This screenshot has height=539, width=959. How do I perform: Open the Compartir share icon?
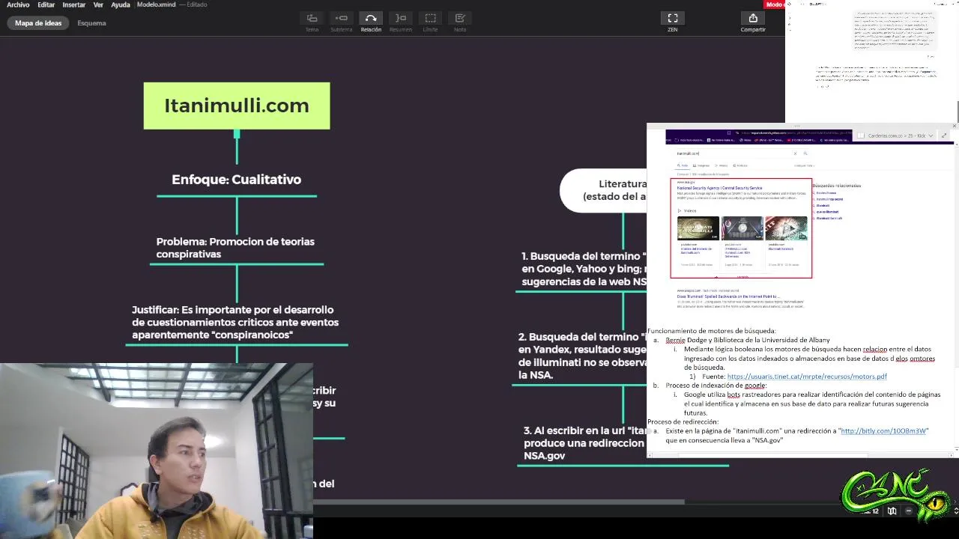753,18
